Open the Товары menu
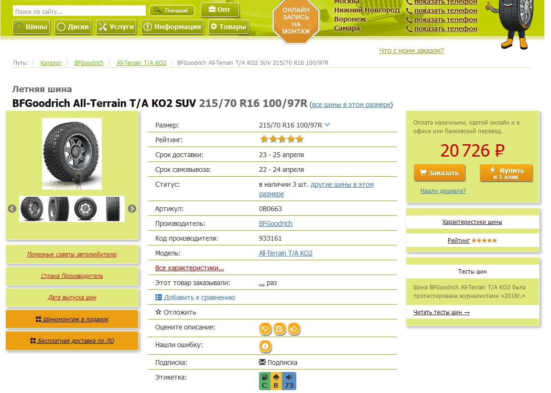 coord(228,27)
